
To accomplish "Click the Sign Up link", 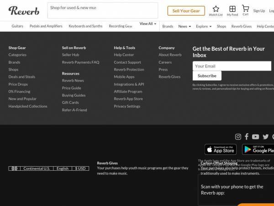I will pyautogui.click(x=259, y=11).
